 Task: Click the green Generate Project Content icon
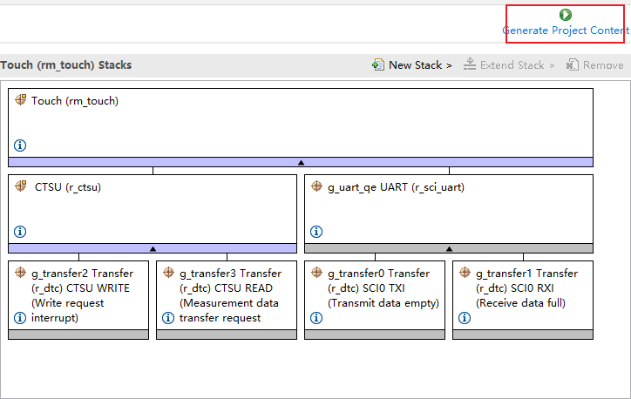click(566, 15)
